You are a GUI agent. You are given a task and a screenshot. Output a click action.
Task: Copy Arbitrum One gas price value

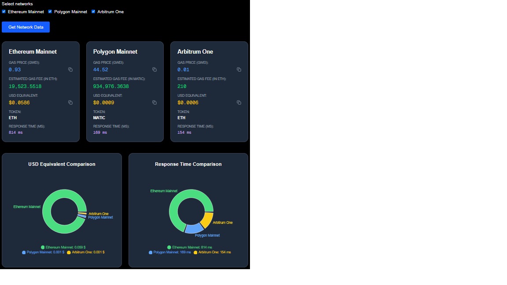[x=239, y=70]
